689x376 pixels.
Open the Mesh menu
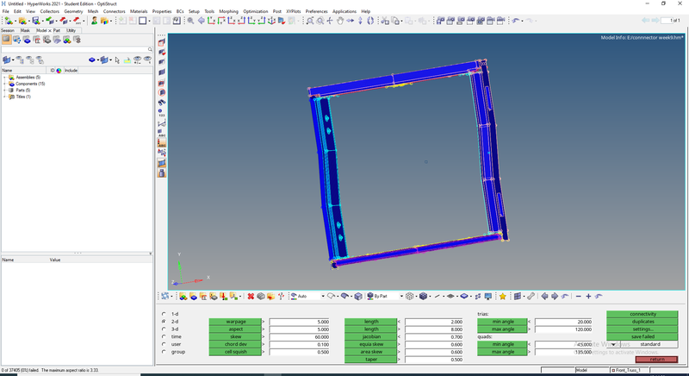pos(93,11)
